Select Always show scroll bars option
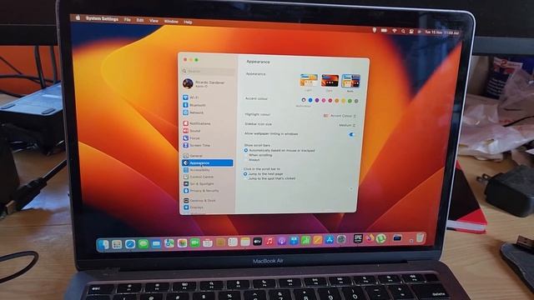This screenshot has width=534, height=300. click(245, 160)
